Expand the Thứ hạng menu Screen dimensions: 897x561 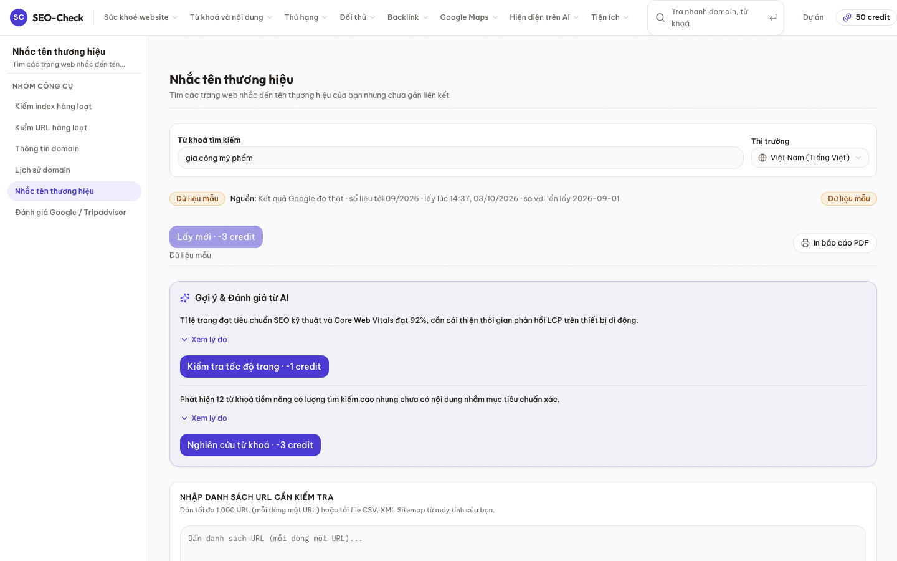[x=306, y=17]
